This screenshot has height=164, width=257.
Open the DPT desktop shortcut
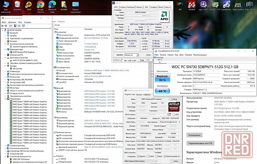pos(180,6)
